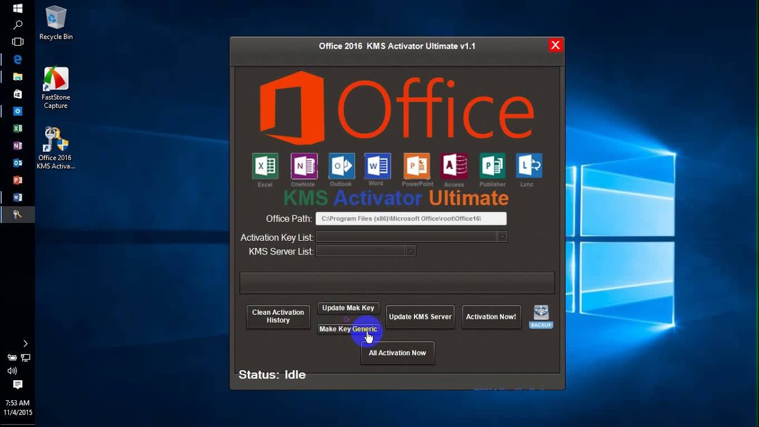Screen dimensions: 759x427
Task: Click the Make Key Generic button
Action: pyautogui.click(x=348, y=329)
